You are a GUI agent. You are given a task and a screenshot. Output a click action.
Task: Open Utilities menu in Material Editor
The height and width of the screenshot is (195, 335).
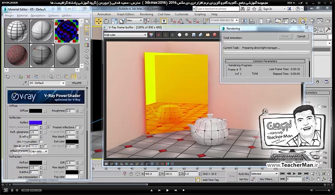(67, 15)
